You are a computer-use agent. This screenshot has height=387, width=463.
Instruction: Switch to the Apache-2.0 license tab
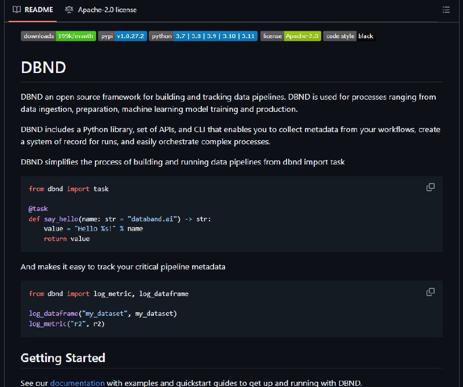[x=101, y=10]
